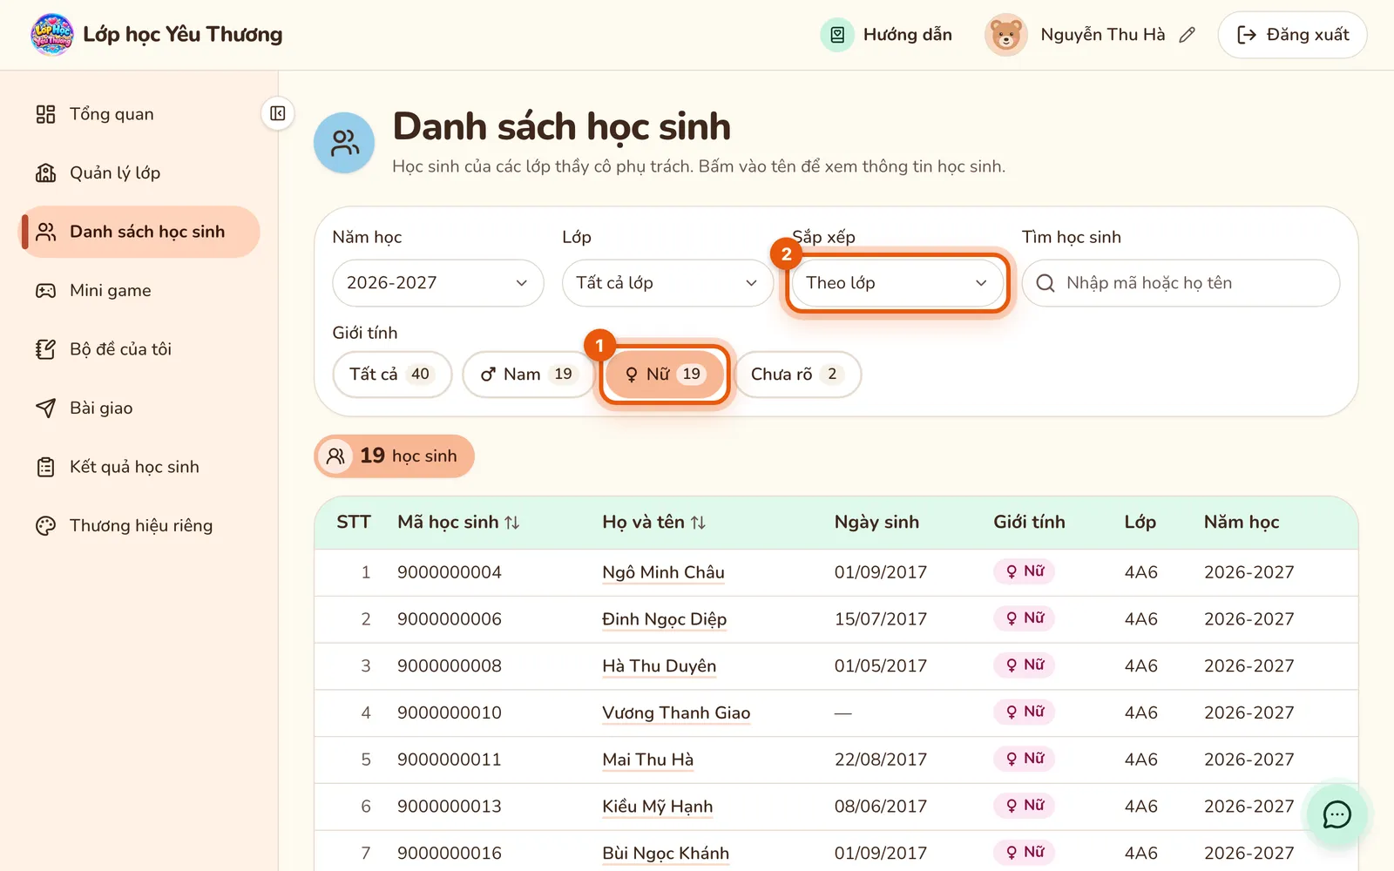Open the Tất cả lớp class dropdown
Viewport: 1394px width, 871px height.
point(667,283)
